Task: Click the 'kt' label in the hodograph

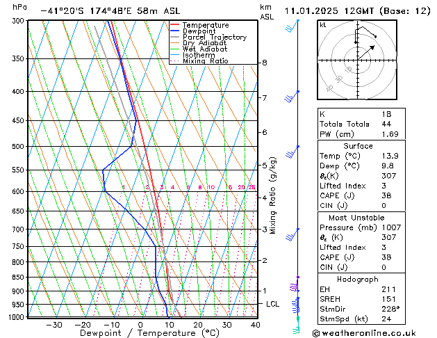Action: click(x=323, y=25)
